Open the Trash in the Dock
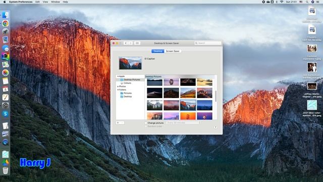323x182 pixels. [6, 170]
